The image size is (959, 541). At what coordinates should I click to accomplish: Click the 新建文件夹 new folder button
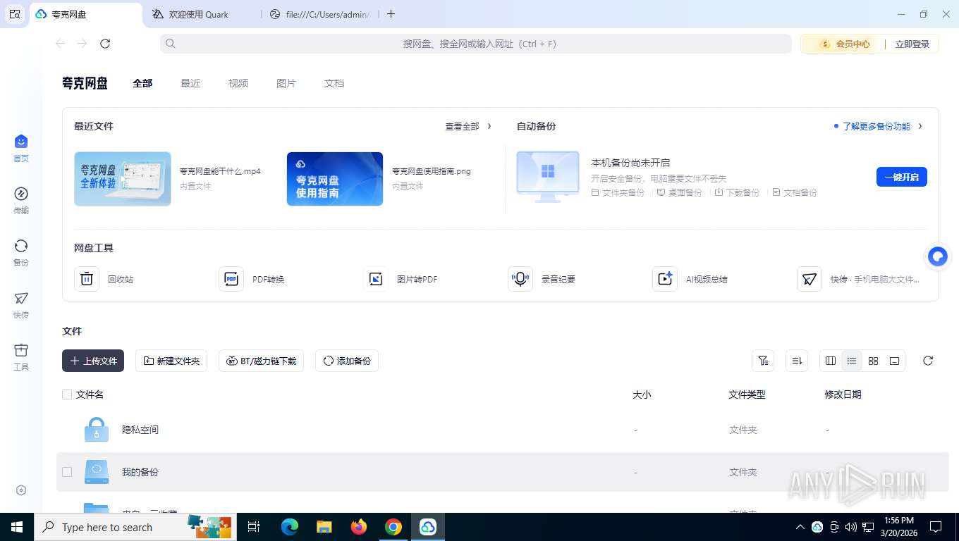pyautogui.click(x=171, y=361)
